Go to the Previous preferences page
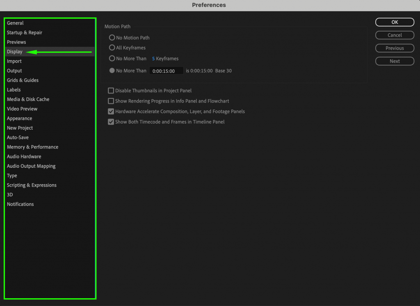 [x=394, y=48]
